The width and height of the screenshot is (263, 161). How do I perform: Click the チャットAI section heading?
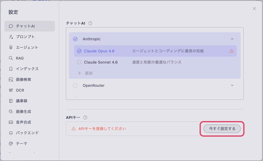(76, 23)
